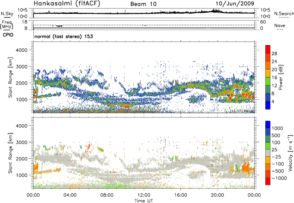Screen dimensions: 294x203
Task: Click the '18' frequency axis tick
Action: pyautogui.click(x=25, y=22)
